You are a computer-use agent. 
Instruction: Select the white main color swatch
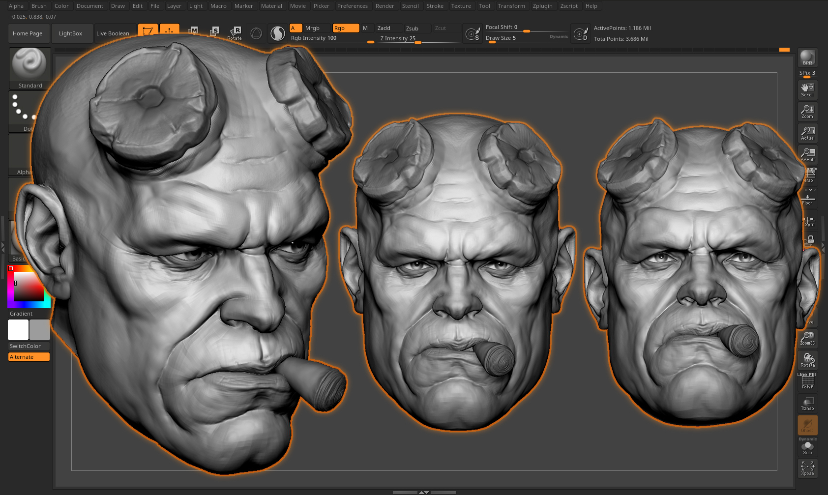pos(18,330)
